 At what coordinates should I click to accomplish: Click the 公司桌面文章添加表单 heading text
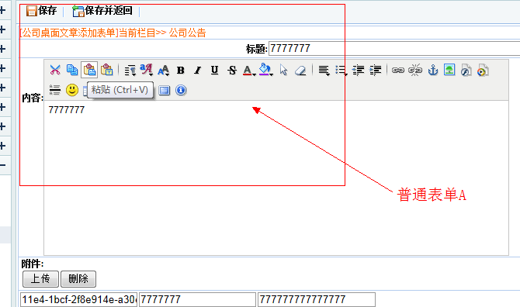pos(68,33)
